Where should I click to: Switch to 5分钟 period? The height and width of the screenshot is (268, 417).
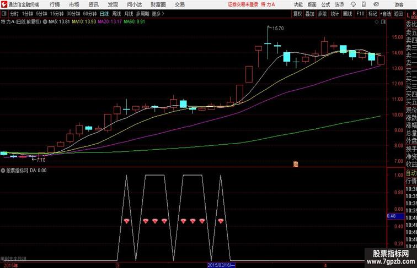(x=41, y=14)
